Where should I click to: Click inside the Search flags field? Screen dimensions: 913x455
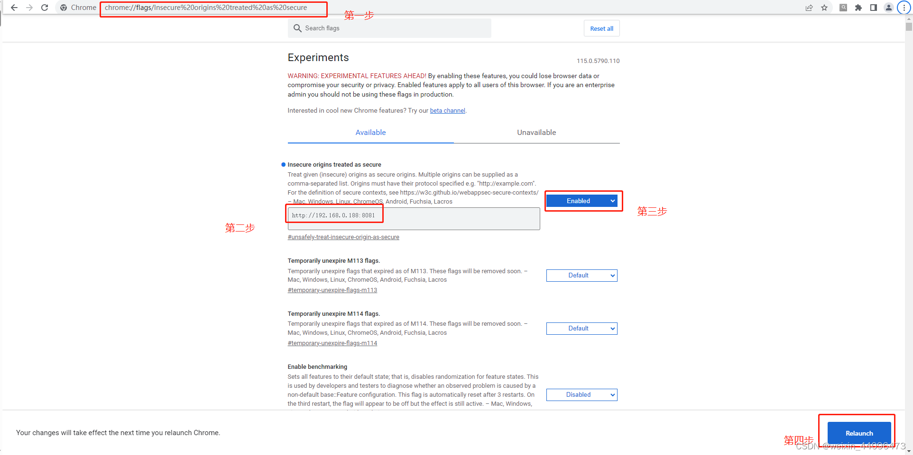[389, 28]
